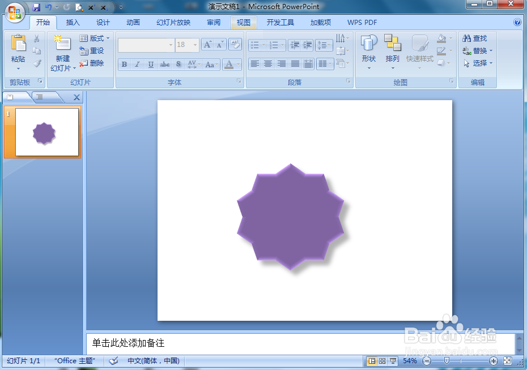
Task: Justify paragraph text
Action: click(x=295, y=64)
